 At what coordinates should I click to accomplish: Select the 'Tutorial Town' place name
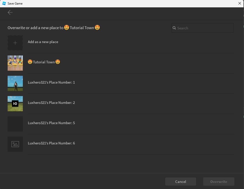(x=44, y=62)
